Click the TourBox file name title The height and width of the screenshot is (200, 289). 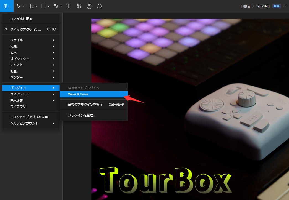pos(263,6)
